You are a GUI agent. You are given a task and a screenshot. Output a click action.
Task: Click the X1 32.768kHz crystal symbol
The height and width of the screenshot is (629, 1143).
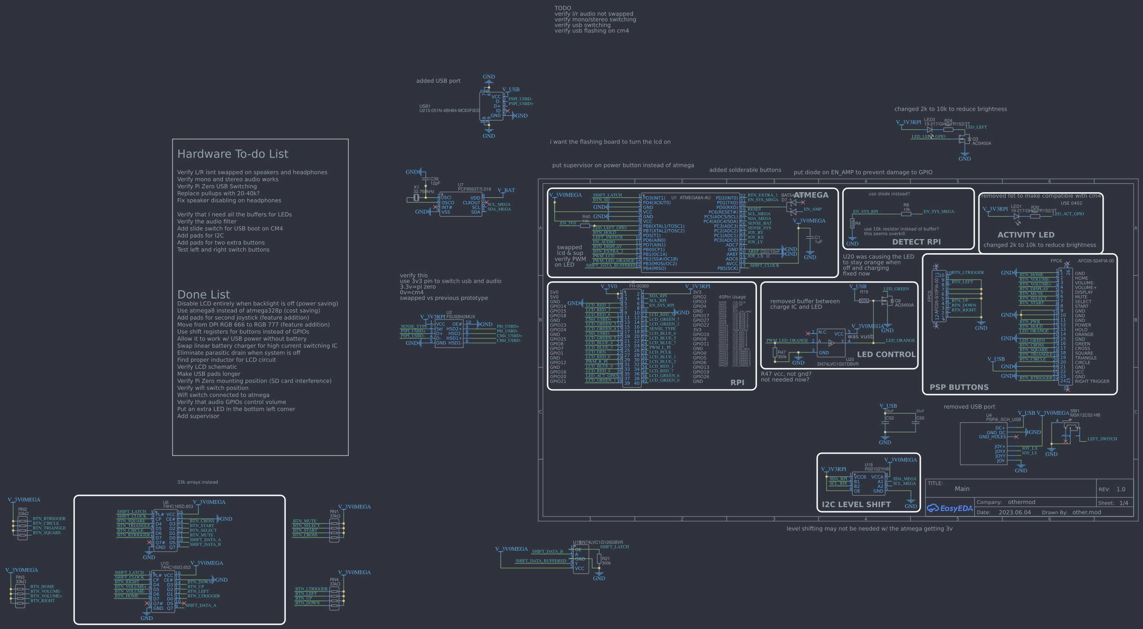pyautogui.click(x=416, y=198)
